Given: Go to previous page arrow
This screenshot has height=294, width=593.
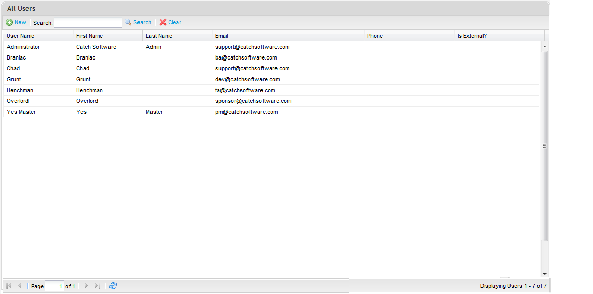Looking at the screenshot, I should click(20, 286).
